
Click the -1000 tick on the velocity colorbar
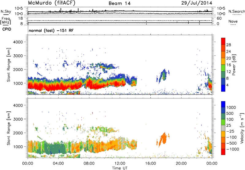tap(233, 149)
